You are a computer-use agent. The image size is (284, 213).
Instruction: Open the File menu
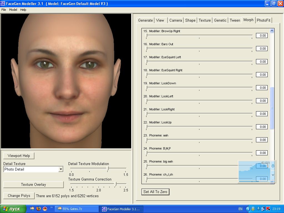pyautogui.click(x=4, y=10)
